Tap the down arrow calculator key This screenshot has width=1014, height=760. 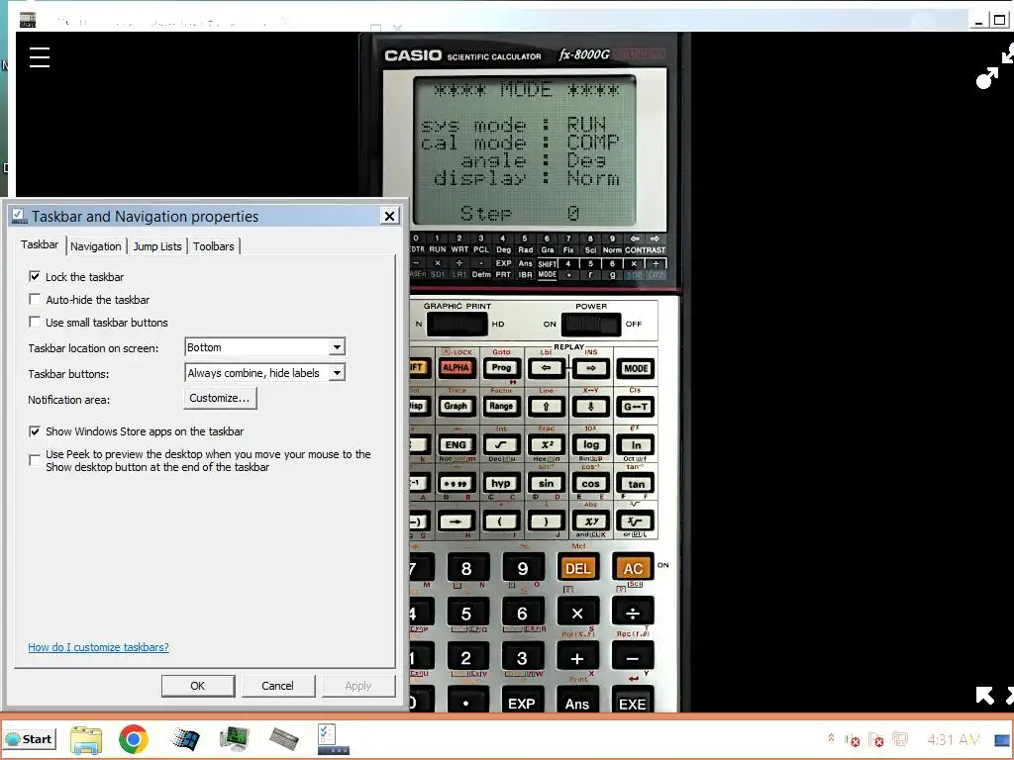point(590,407)
